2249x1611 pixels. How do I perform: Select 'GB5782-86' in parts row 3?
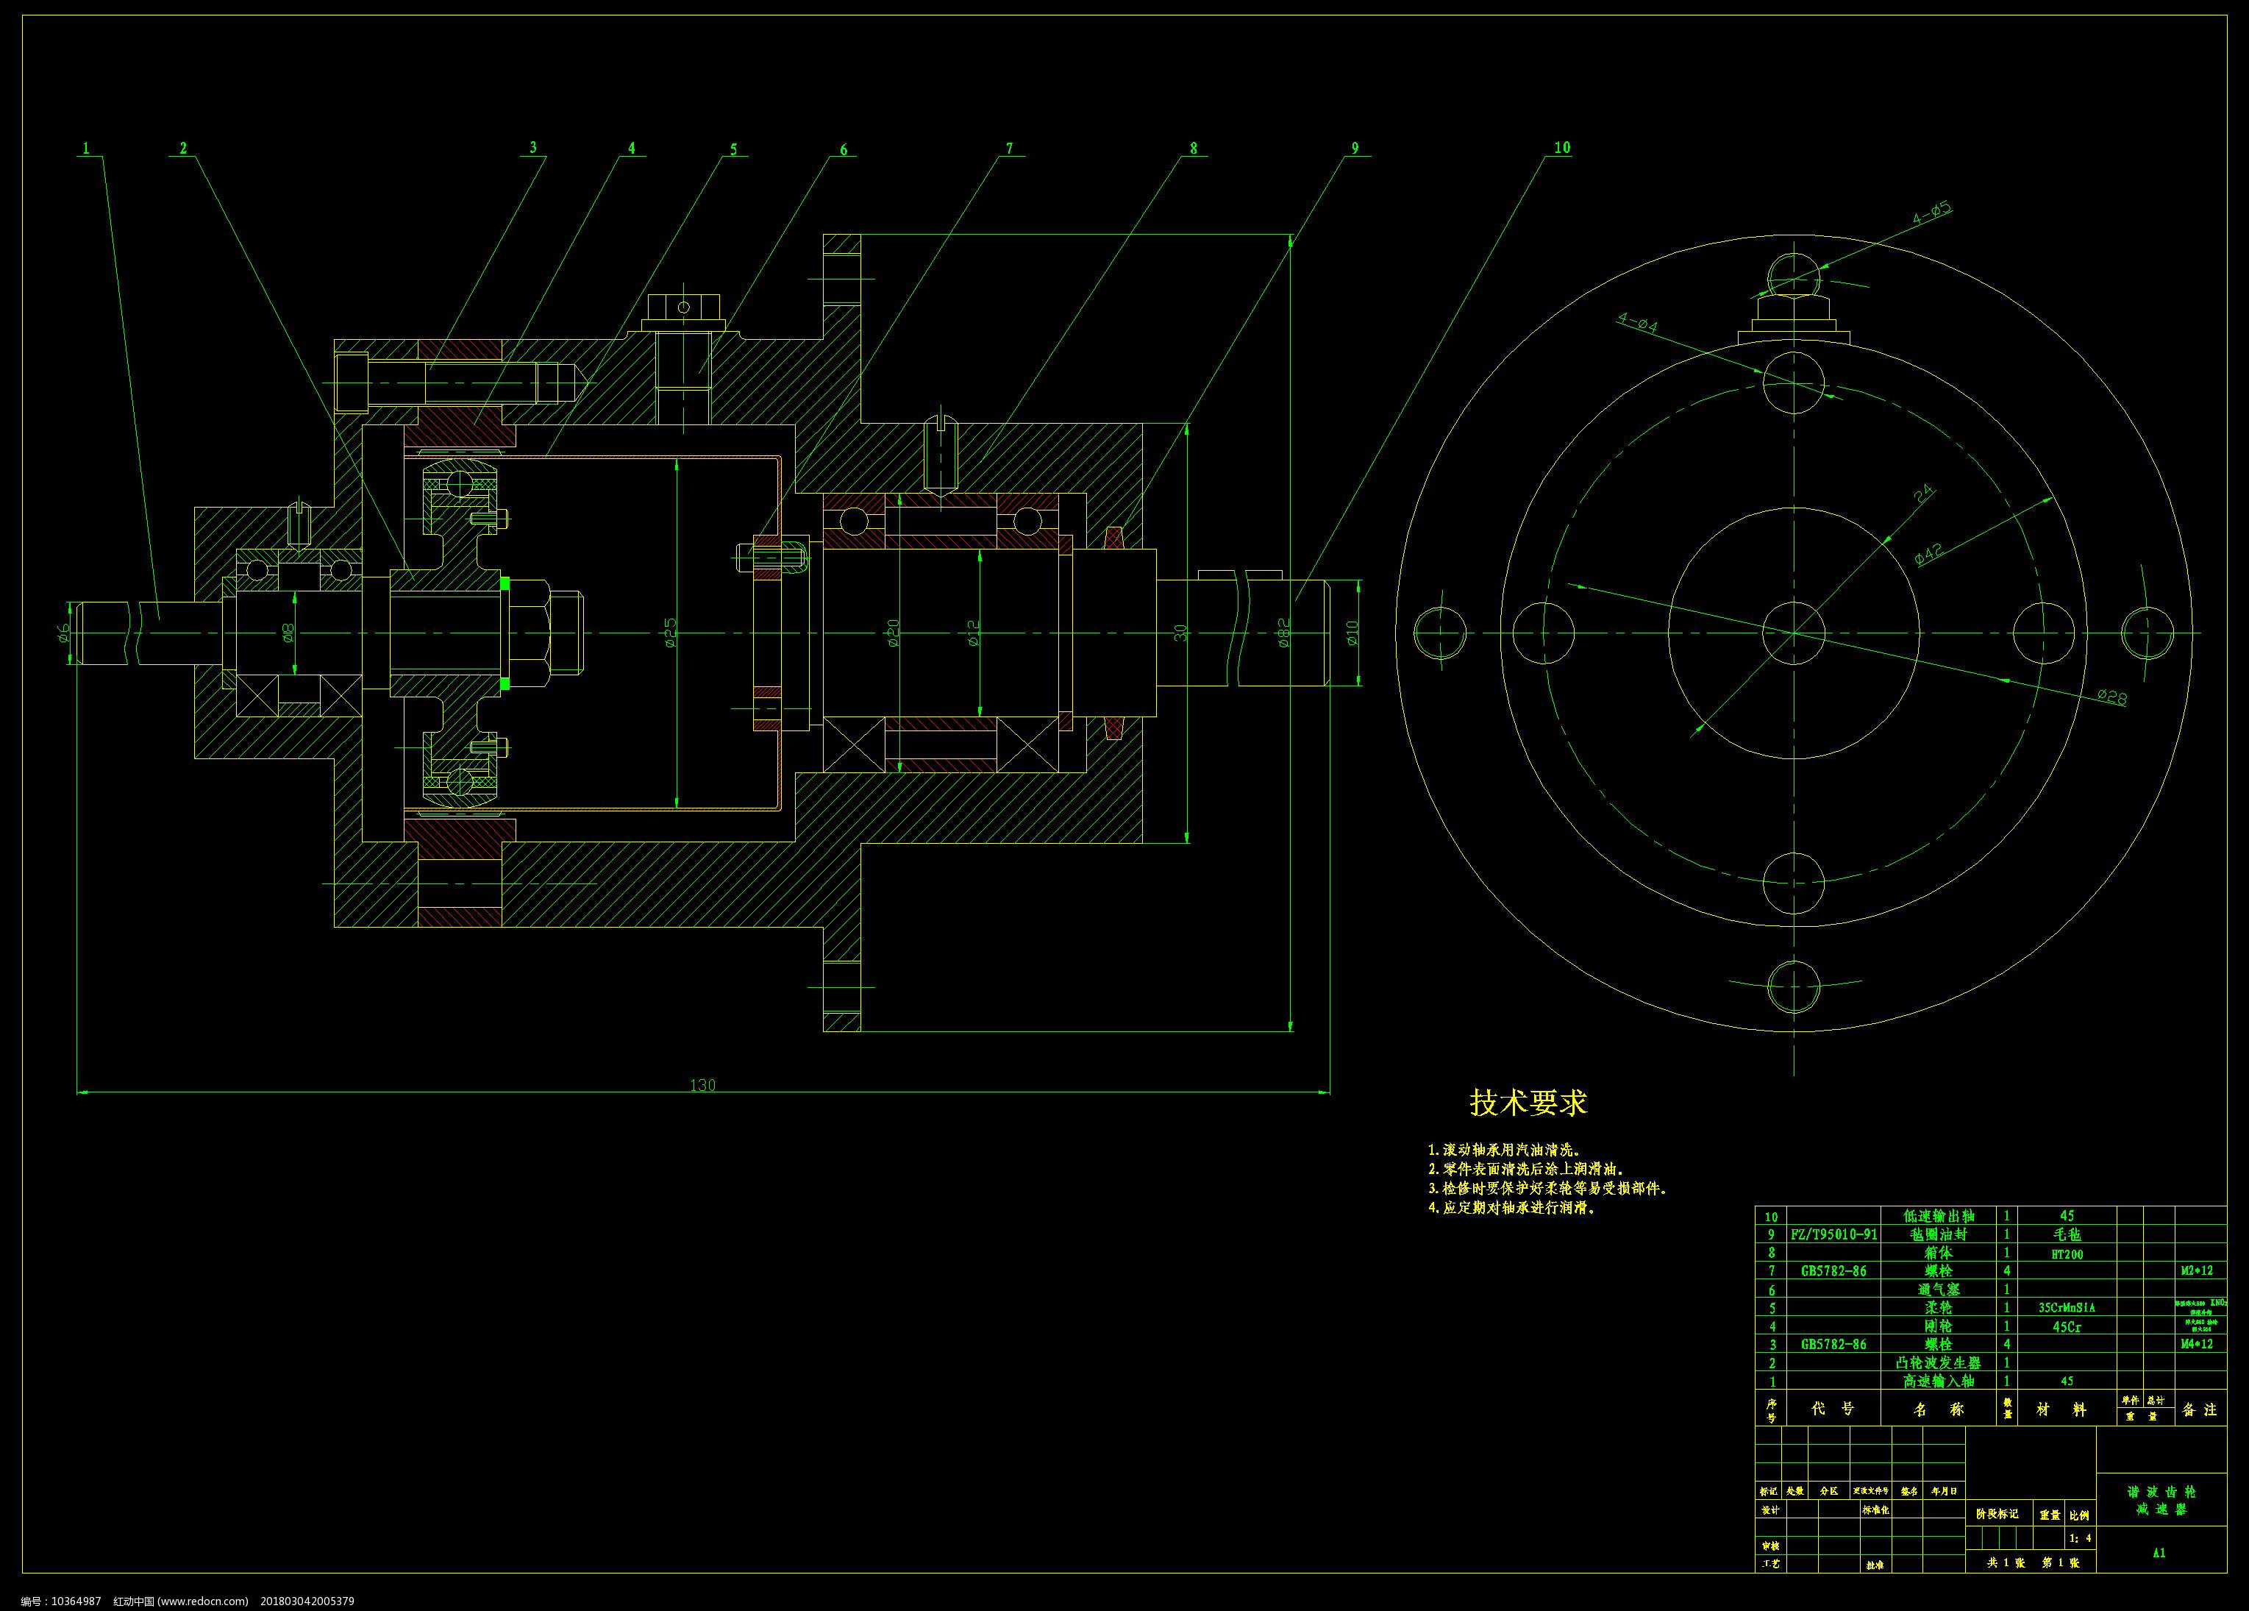click(1833, 1344)
